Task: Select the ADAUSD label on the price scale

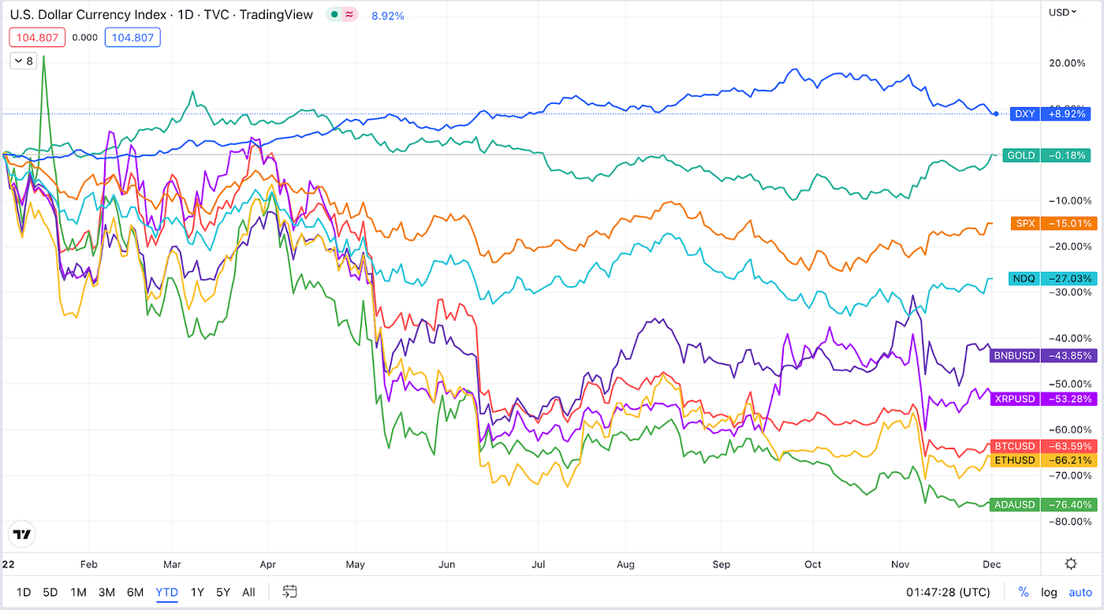Action: (x=1015, y=504)
